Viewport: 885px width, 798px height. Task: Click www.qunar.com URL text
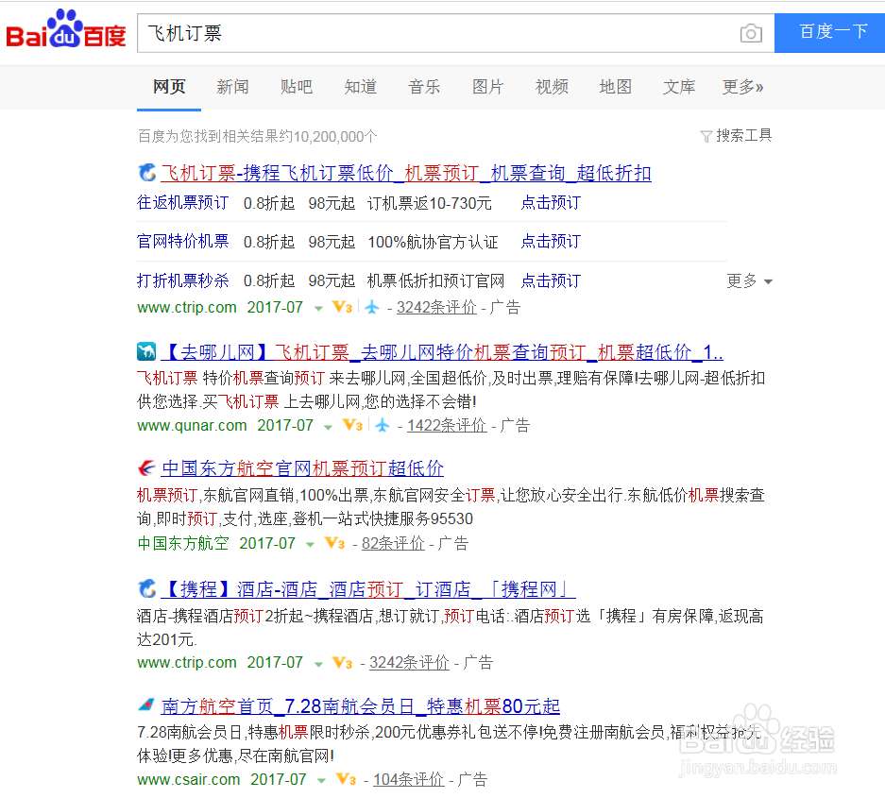192,425
